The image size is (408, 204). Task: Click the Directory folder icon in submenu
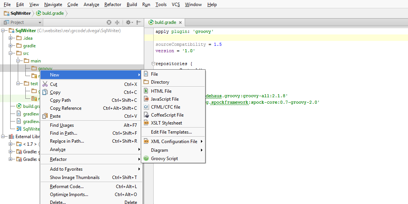pyautogui.click(x=146, y=82)
